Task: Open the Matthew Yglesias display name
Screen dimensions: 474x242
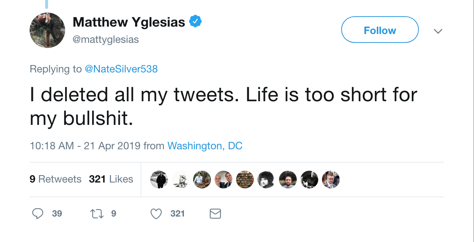Action: pyautogui.click(x=129, y=22)
